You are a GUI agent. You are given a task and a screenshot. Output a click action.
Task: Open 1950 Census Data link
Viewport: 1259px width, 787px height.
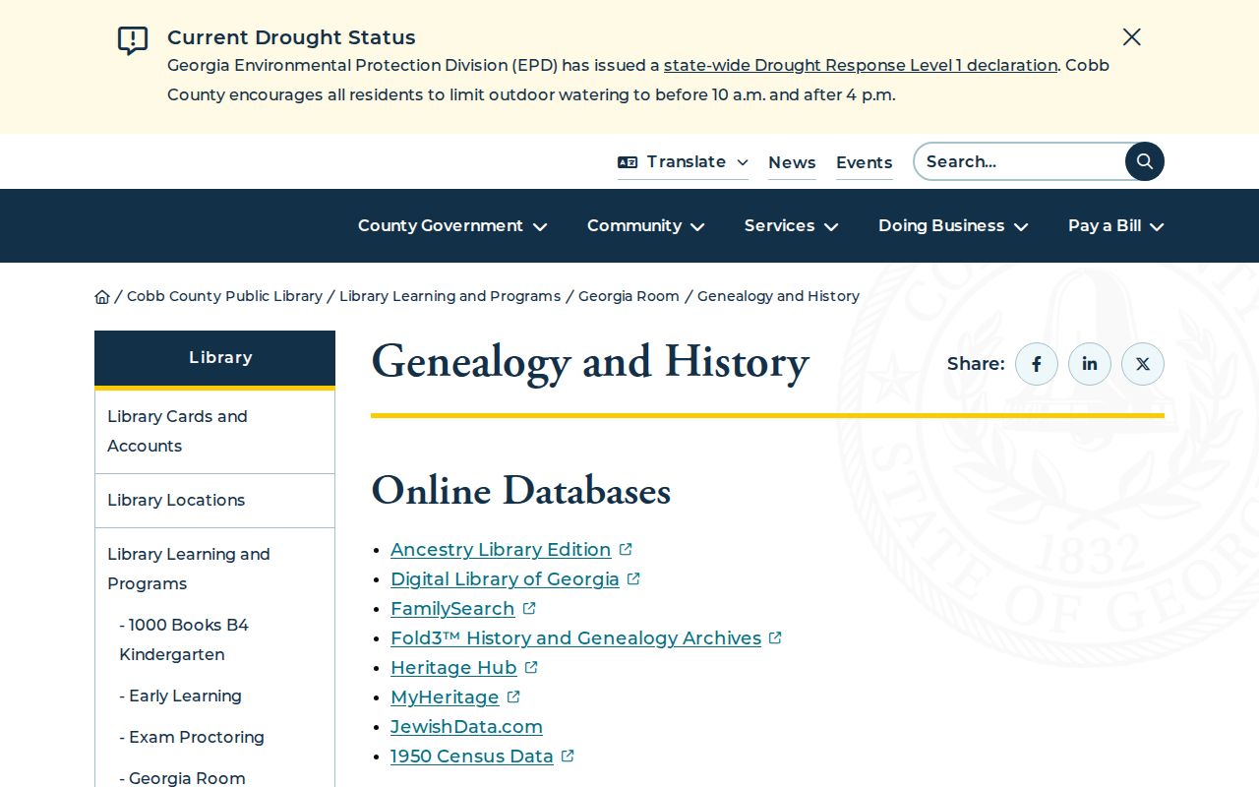[x=472, y=756]
